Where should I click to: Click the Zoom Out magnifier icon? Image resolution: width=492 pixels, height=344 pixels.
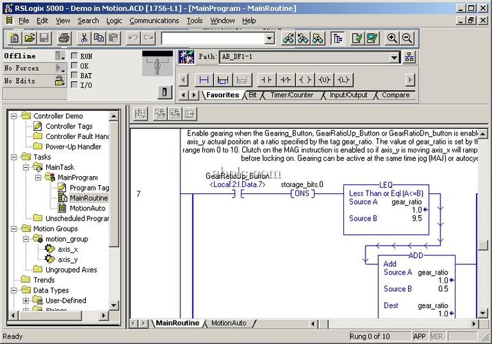click(x=407, y=39)
